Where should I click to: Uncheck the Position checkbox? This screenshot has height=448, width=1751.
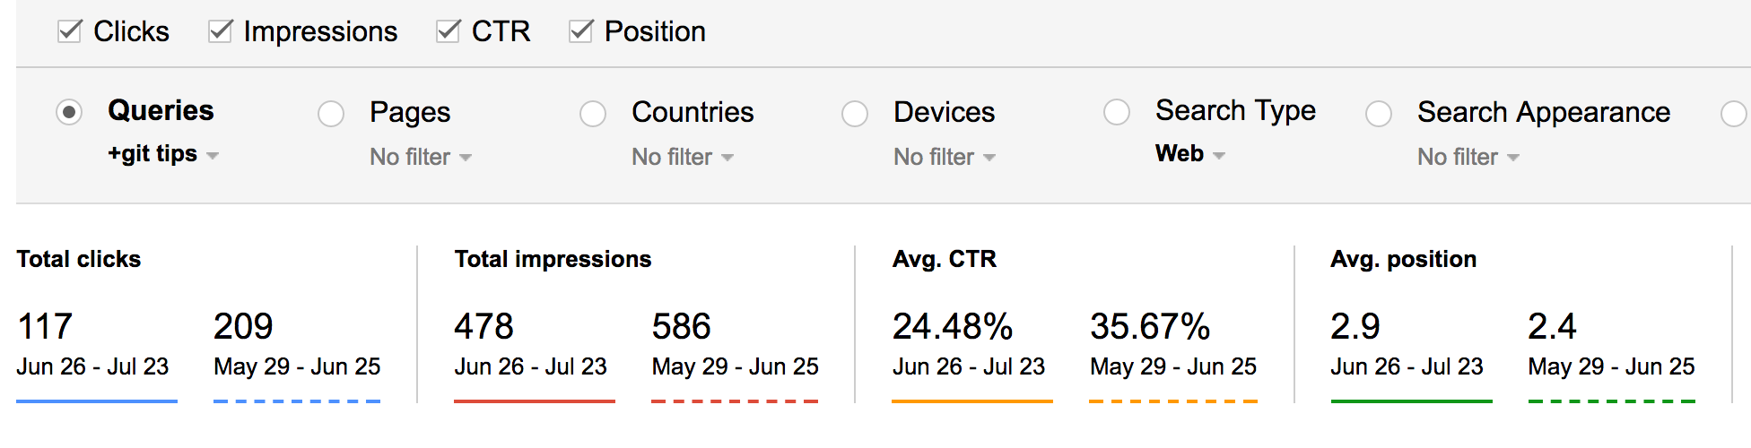(x=580, y=32)
